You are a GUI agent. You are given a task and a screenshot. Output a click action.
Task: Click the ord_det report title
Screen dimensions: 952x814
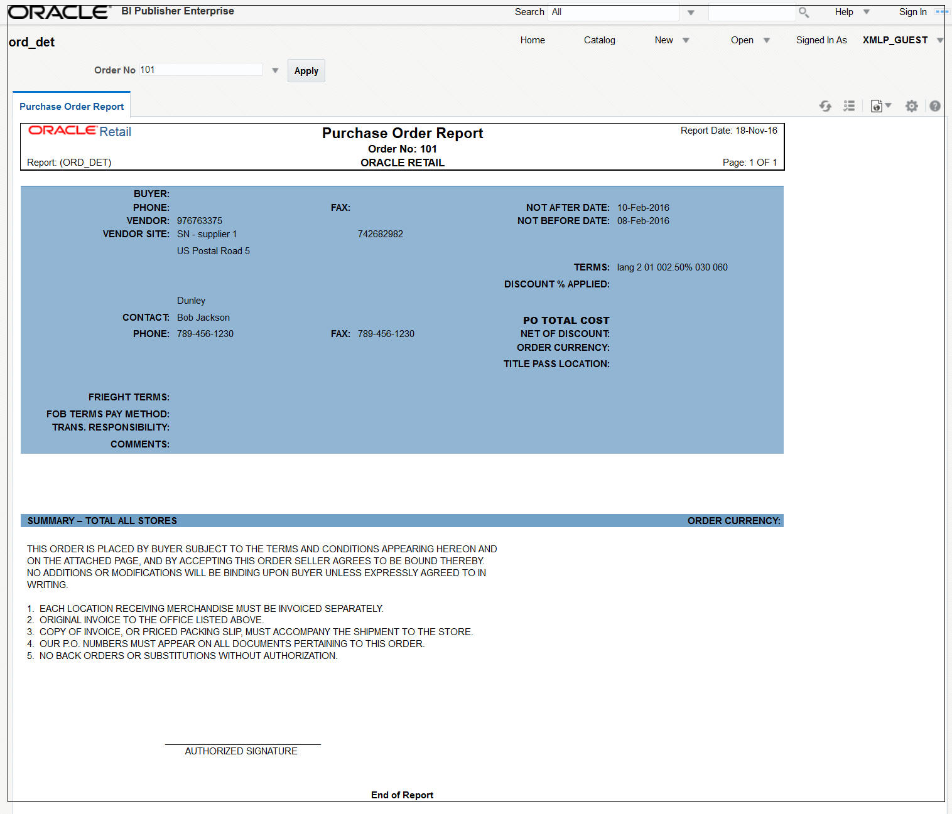[31, 42]
